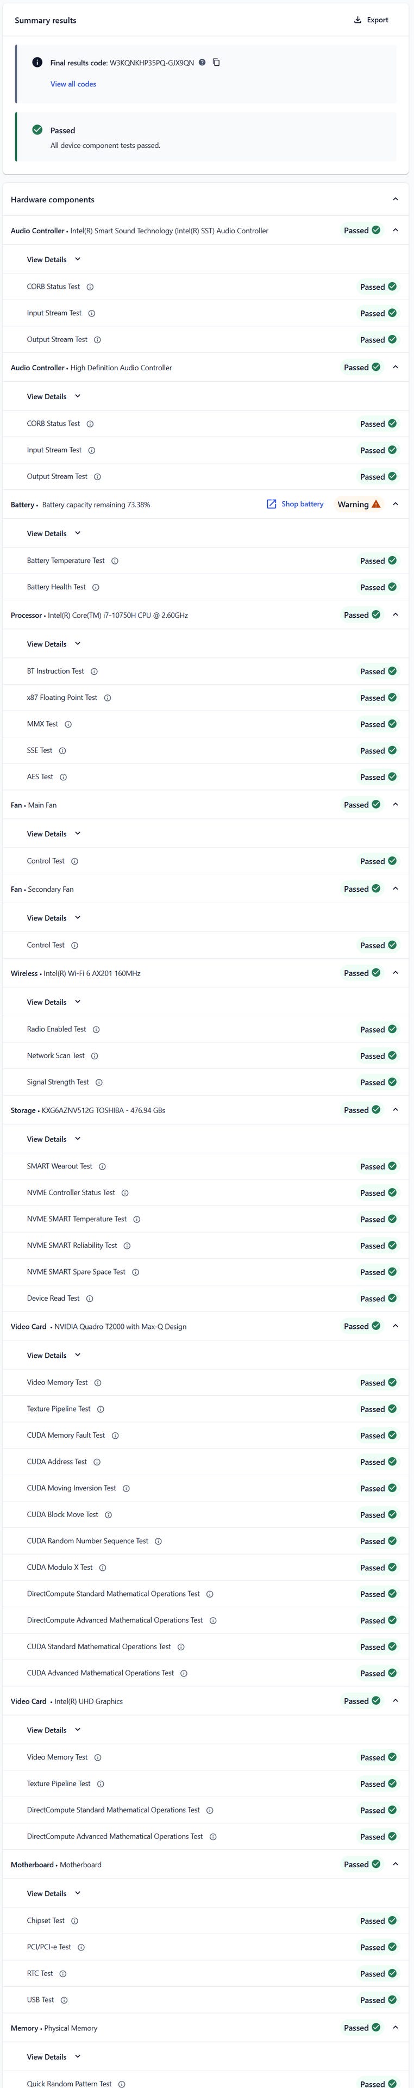
Task: Click help icon beside results code
Action: [203, 63]
